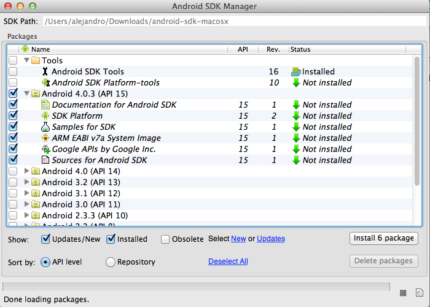Click the Install 6 packages button
Viewport: 430px width, 307px height.
point(384,238)
